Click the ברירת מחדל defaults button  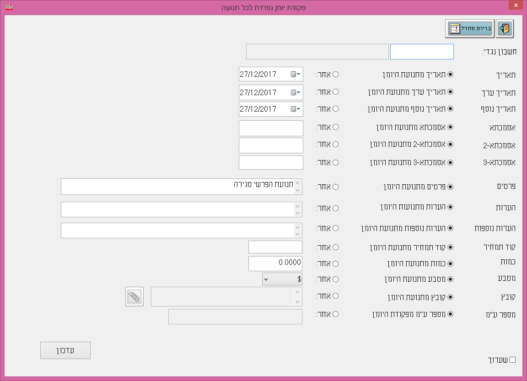pos(470,28)
